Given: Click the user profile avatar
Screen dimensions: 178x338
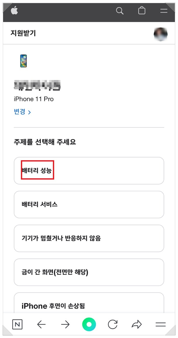Looking at the screenshot, I should (160, 34).
